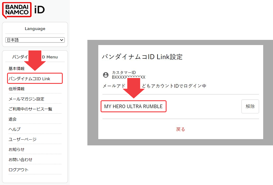Image resolution: width=273 pixels, height=185 pixels.
Task: Click the Bandai Namco ID logo
Action: click(23, 10)
